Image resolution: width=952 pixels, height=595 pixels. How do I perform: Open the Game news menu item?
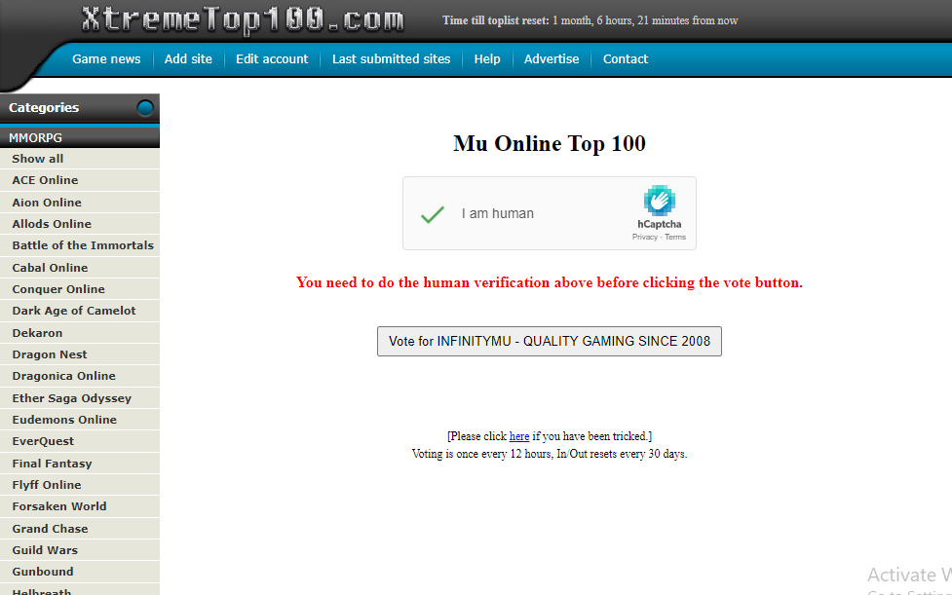[106, 58]
